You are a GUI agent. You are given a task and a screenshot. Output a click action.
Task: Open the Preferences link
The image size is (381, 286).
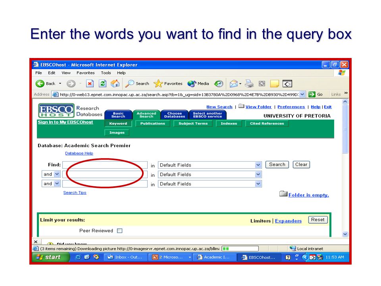click(291, 107)
